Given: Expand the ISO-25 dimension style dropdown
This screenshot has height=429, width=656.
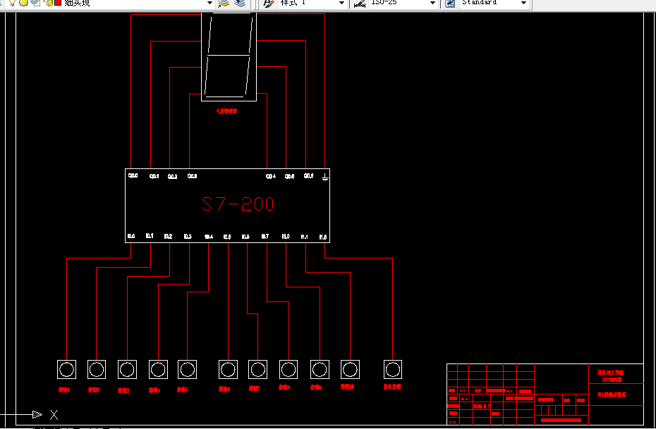Looking at the screenshot, I should point(432,3).
